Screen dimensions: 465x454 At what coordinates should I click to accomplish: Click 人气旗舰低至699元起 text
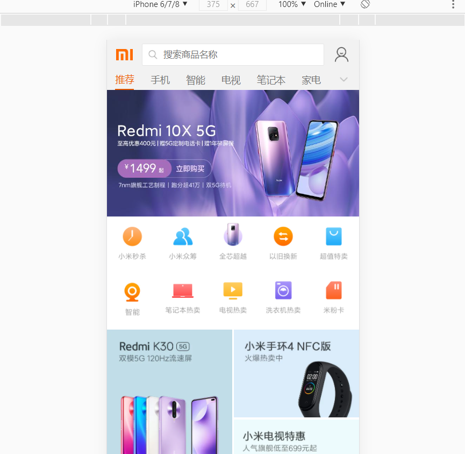click(x=280, y=448)
